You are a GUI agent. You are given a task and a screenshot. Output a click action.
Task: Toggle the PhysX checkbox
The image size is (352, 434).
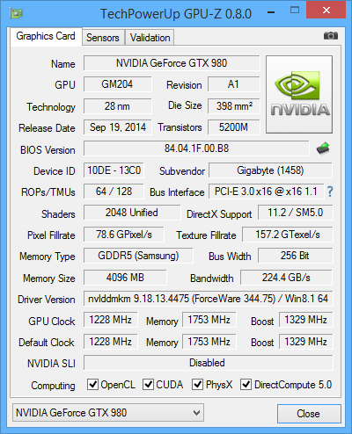(x=197, y=384)
